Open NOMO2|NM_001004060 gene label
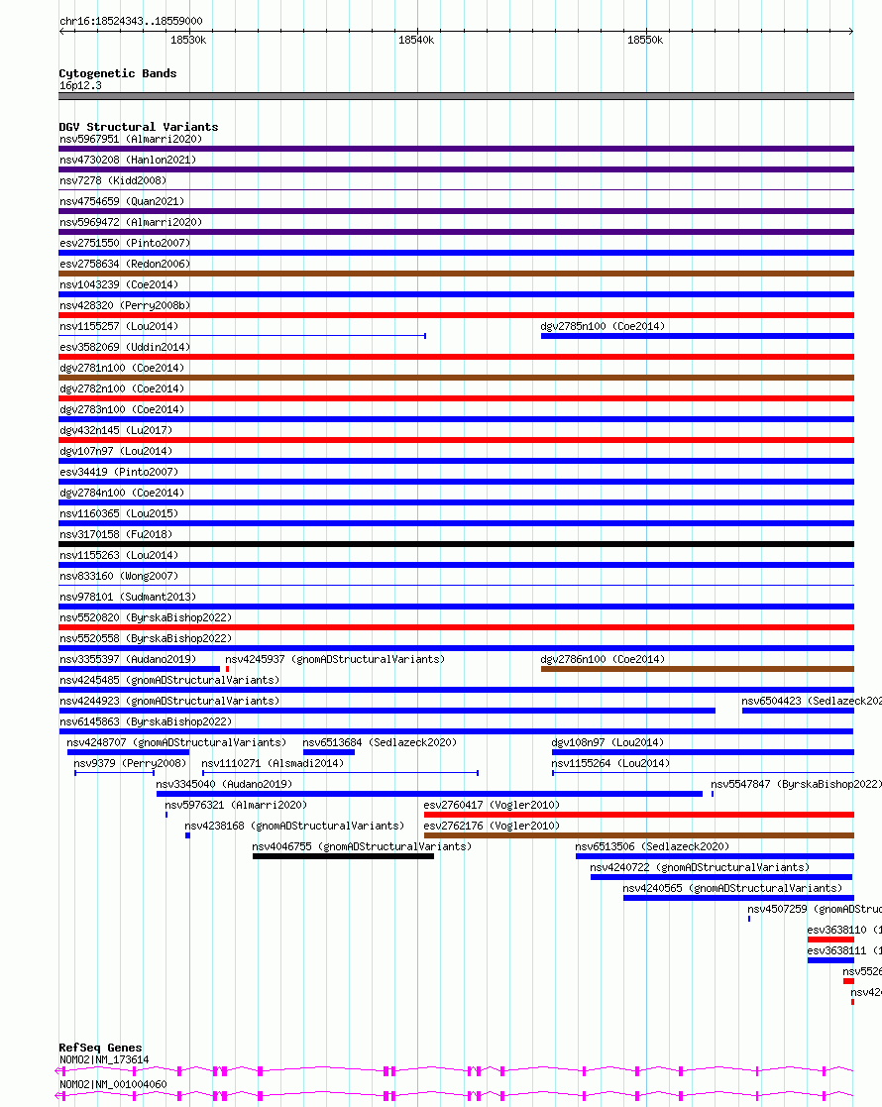 113,1084
